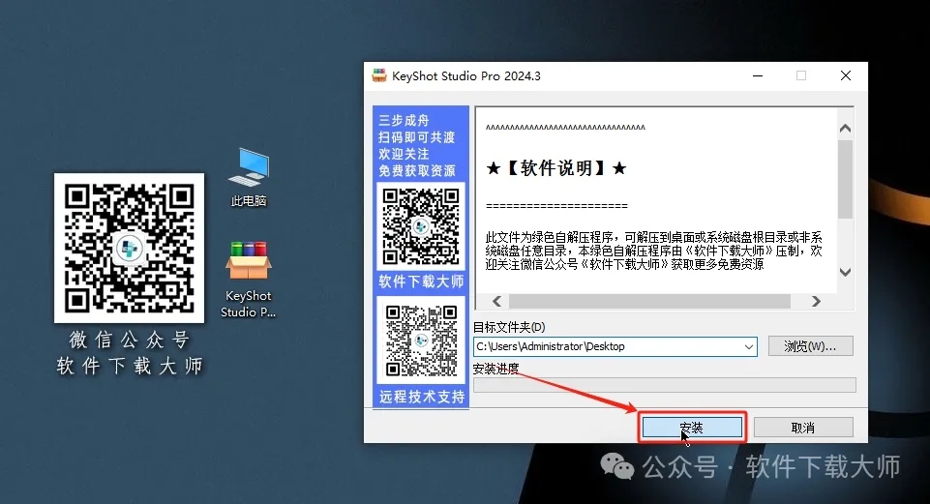
Task: Click the text scroll down arrow
Action: [x=845, y=272]
